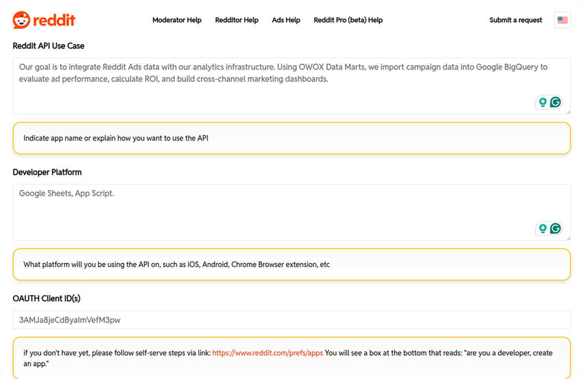
Task: Click the lightbulb icon in Developer Platform field
Action: pos(542,228)
